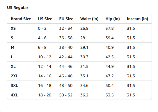158x112 pixels.
Task: Click waist value 26.8 in XS row
Action: click(x=84, y=28)
